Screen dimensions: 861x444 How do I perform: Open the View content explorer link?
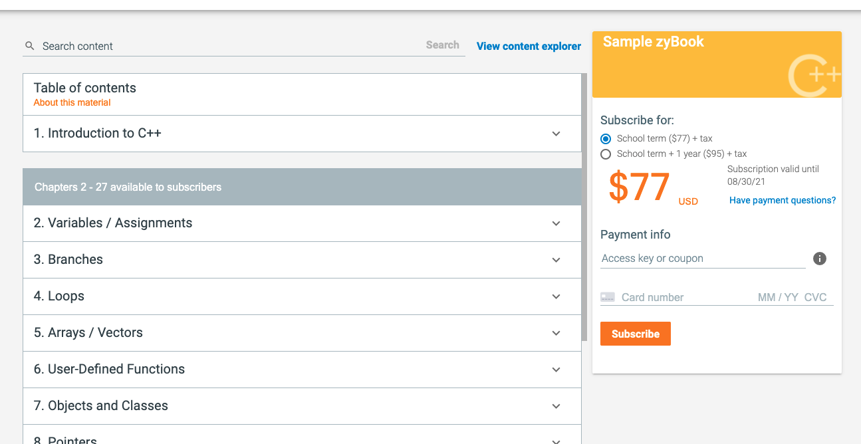529,46
